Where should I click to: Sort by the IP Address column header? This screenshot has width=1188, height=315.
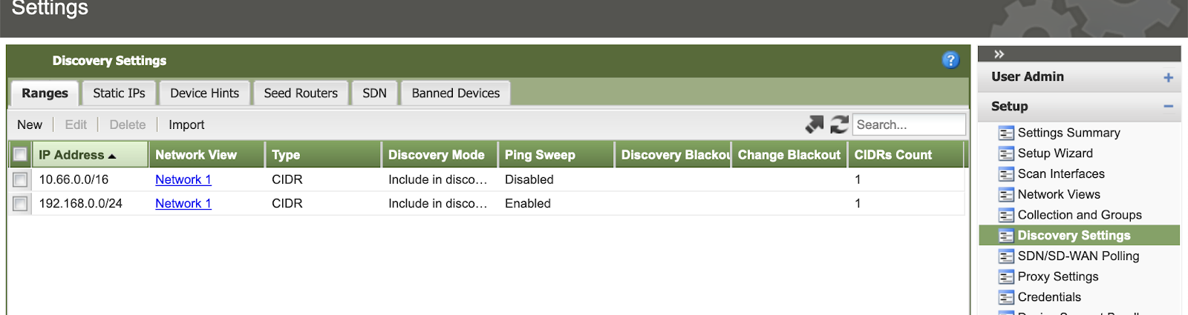71,155
